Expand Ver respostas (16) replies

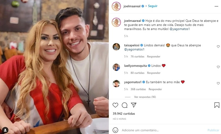point(145,97)
